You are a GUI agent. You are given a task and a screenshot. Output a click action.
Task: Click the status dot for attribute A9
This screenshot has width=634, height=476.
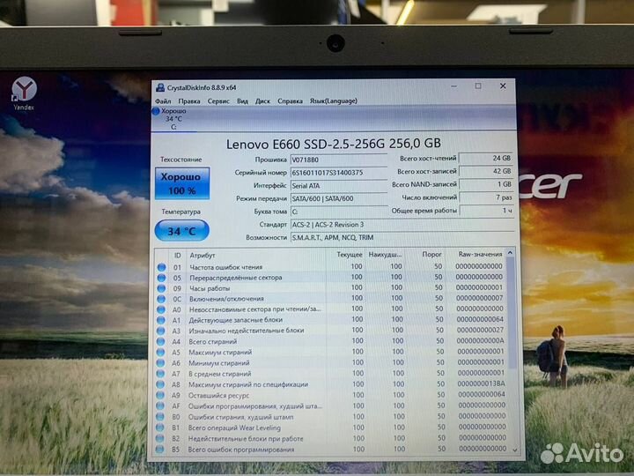click(x=160, y=395)
